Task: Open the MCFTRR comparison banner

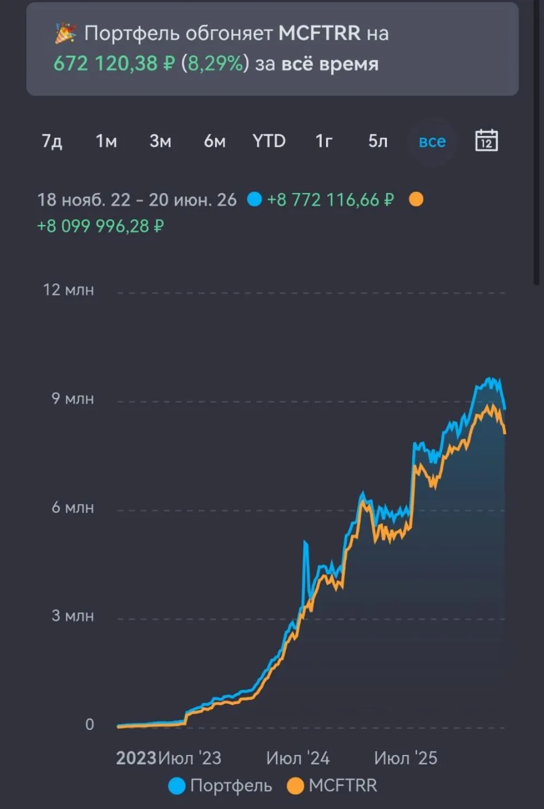Action: point(272,49)
